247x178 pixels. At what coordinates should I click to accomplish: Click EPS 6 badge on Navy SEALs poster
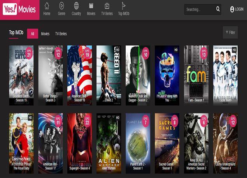coord(204,121)
